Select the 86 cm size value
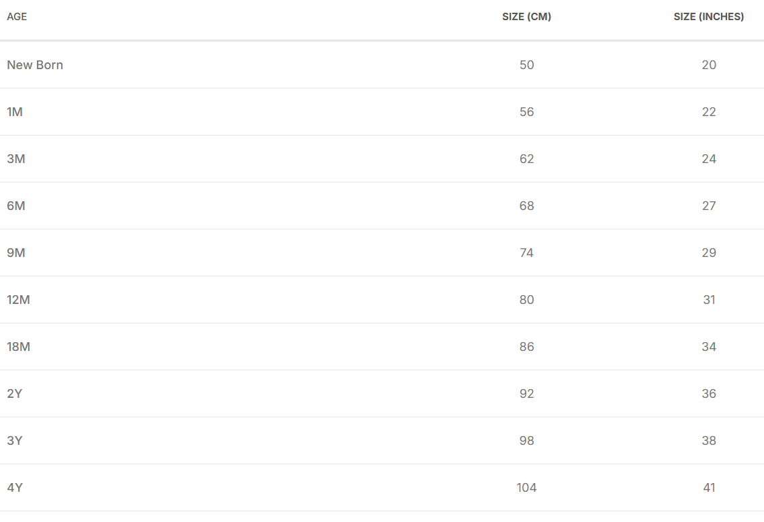This screenshot has height=522, width=764. coord(526,347)
